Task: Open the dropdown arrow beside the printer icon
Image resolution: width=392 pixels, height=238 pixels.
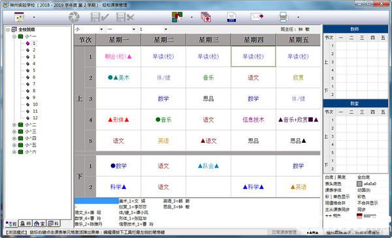Action: [x=298, y=17]
